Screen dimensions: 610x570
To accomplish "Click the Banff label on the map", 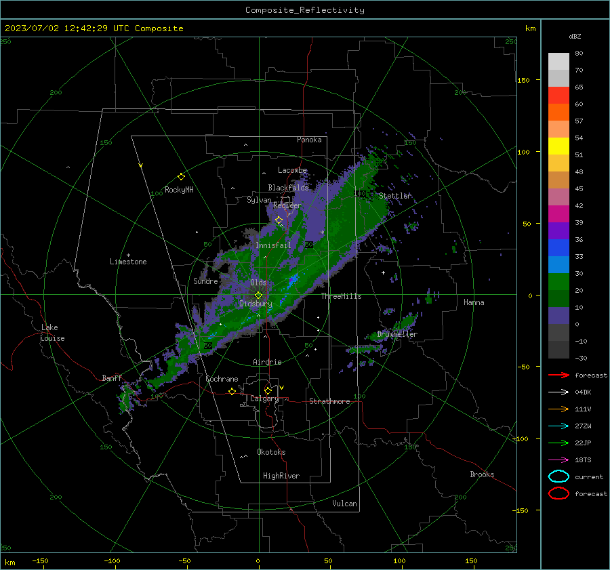I will pyautogui.click(x=112, y=378).
